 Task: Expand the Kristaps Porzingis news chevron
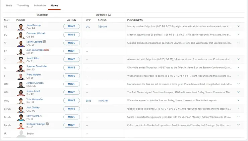(239, 125)
